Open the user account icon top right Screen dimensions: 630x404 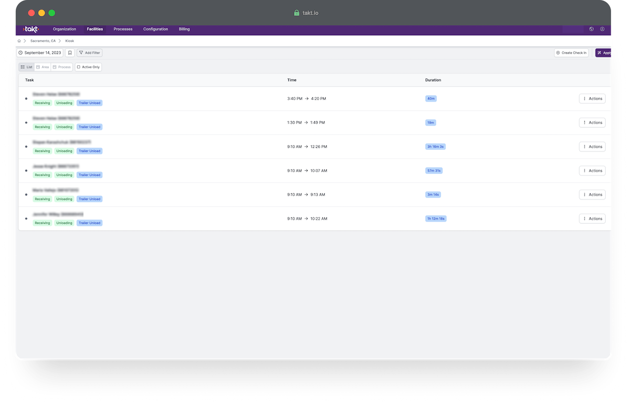tap(602, 29)
